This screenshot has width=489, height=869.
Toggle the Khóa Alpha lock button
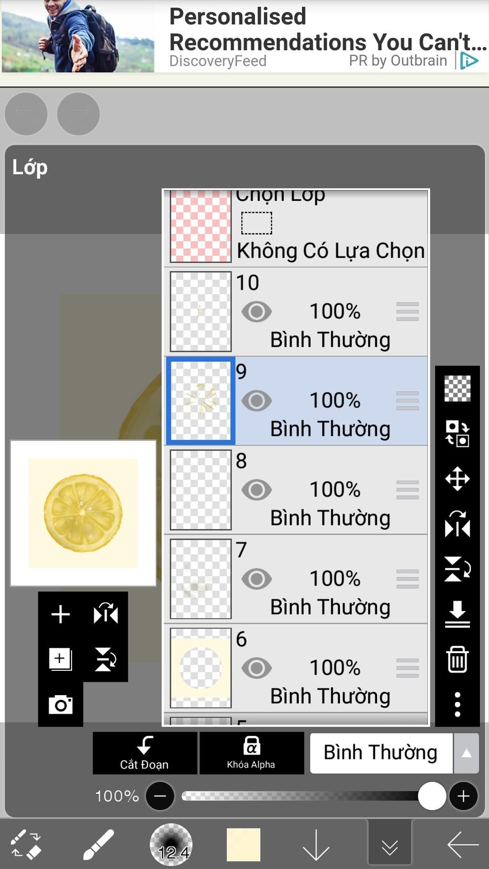coord(251,753)
